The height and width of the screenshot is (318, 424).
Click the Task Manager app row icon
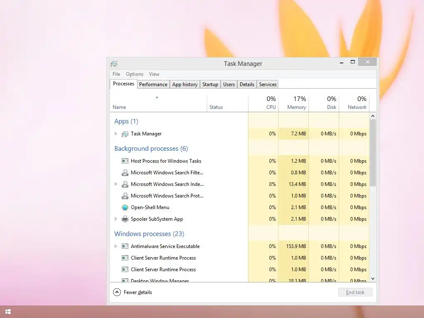coord(125,134)
